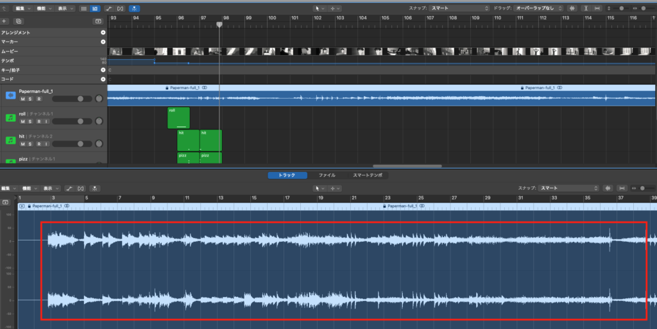Click the editor's global tracks button
This screenshot has height=329, width=657.
pos(5,202)
